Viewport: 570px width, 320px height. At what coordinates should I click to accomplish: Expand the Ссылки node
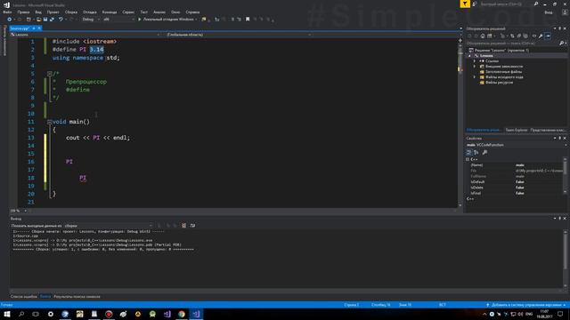tap(474, 61)
